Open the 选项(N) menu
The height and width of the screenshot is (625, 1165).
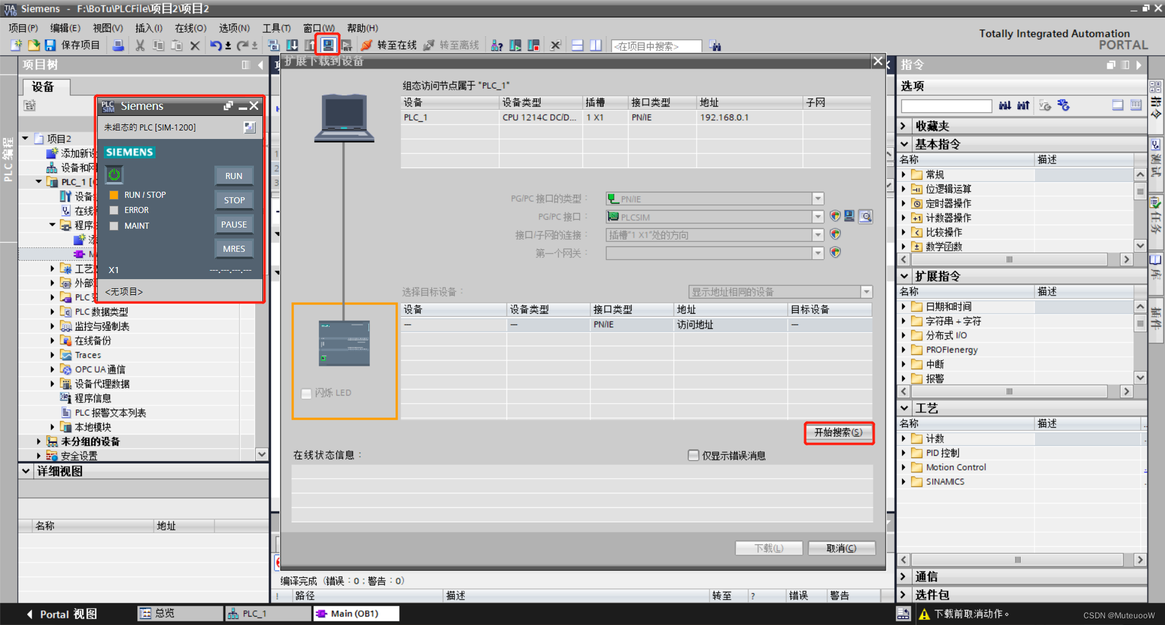click(234, 28)
